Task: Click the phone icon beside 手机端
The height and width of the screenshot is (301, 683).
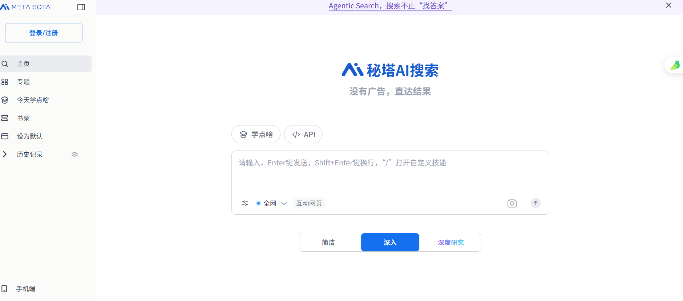Action: (x=4, y=289)
